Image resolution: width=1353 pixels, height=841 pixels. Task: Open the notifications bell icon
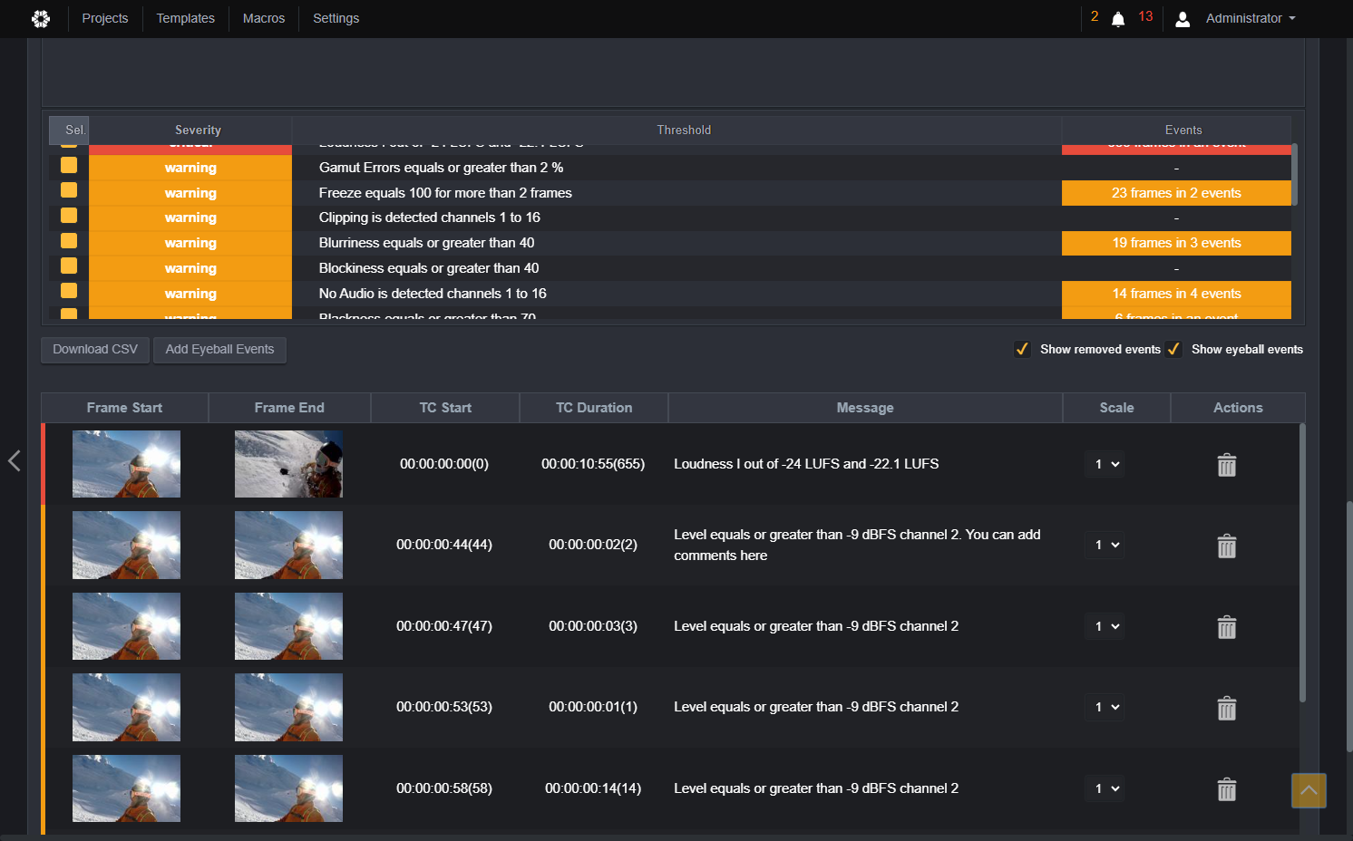click(x=1118, y=19)
